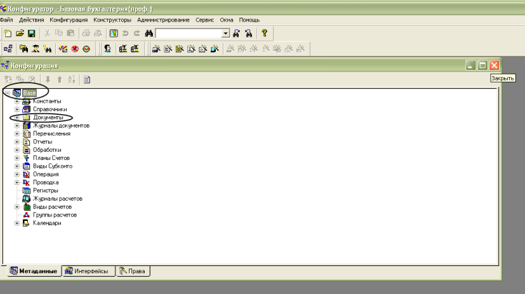Click the green wave circle icon
This screenshot has height=294, width=525.
coord(86,49)
